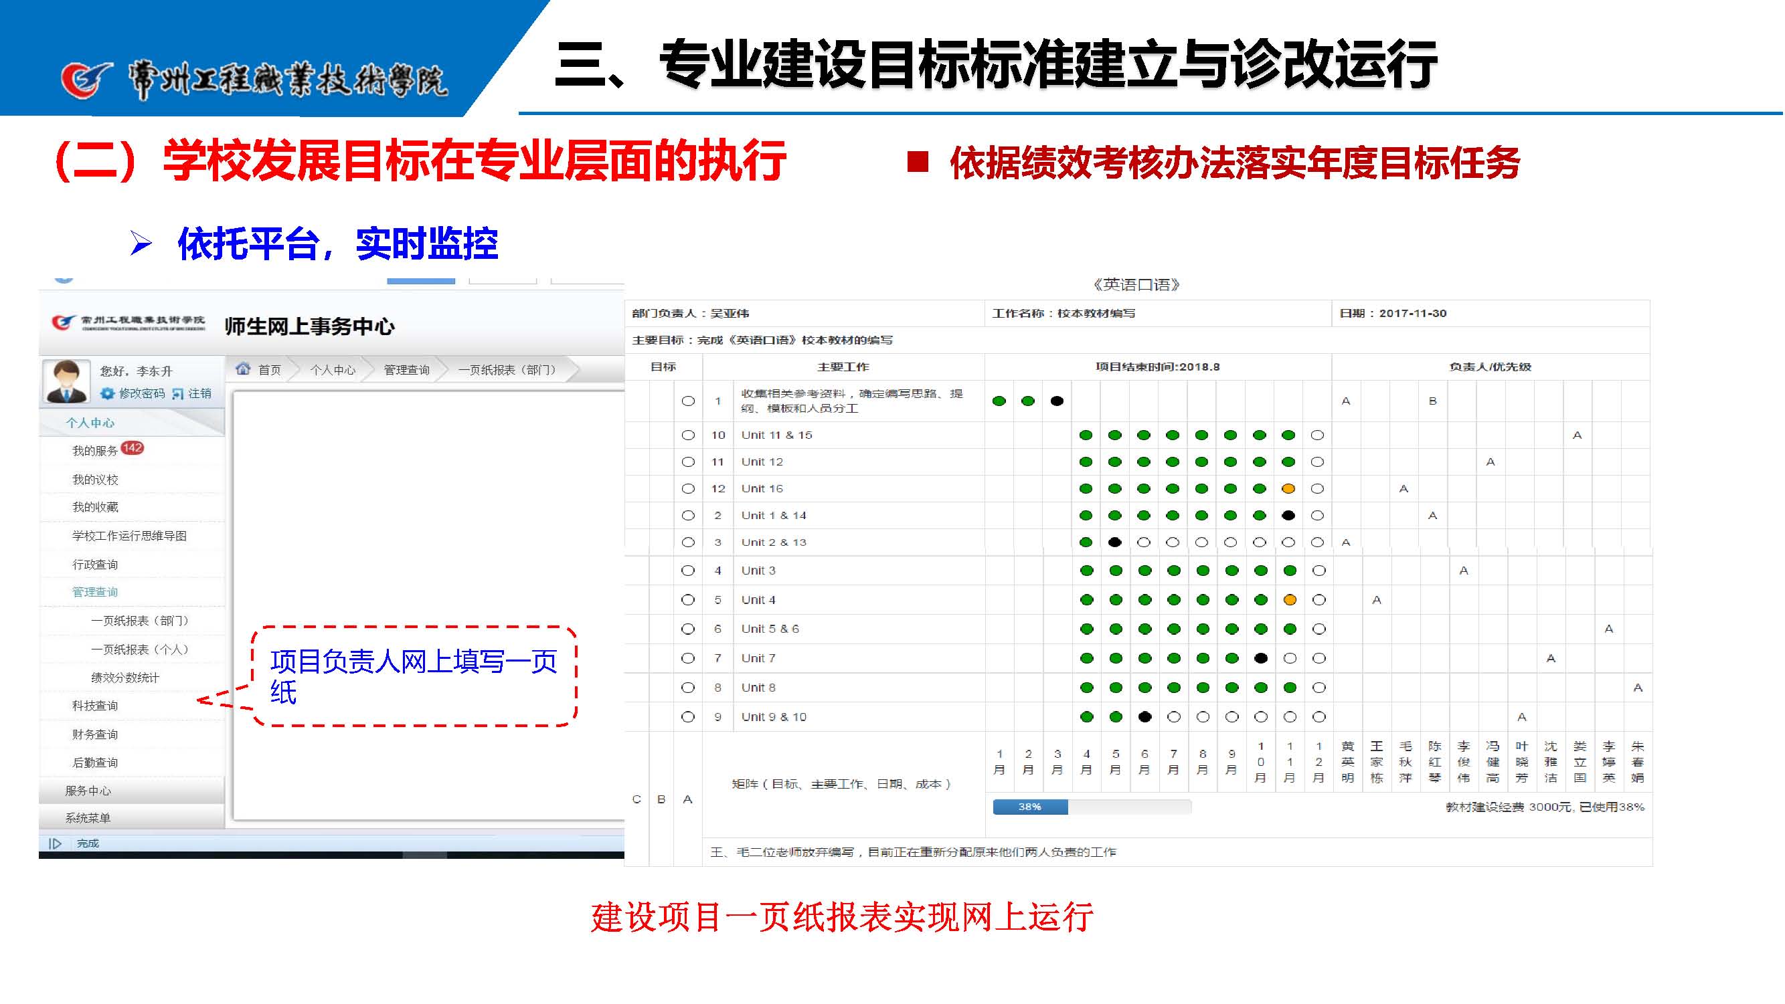Open 一页纸报表（个人） in the sidebar
This screenshot has width=1785, height=1004.
140,650
